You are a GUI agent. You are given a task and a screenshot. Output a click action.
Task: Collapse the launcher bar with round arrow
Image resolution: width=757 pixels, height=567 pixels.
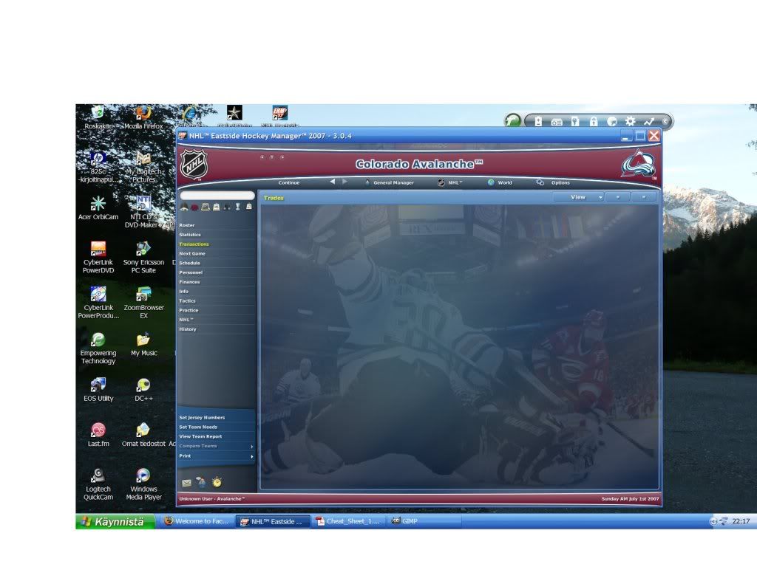pos(665,122)
